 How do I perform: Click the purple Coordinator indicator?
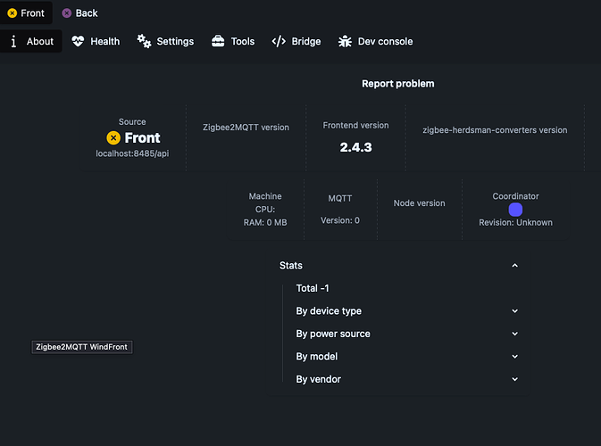[515, 210]
